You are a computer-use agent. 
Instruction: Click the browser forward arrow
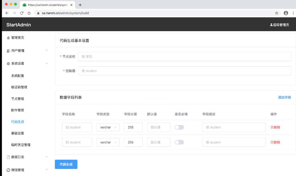tap(15, 13)
